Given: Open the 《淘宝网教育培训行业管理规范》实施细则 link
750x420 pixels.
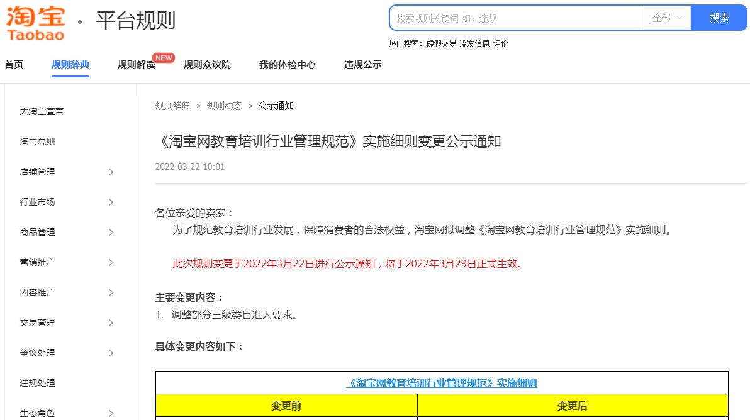Looking at the screenshot, I should point(442,383).
